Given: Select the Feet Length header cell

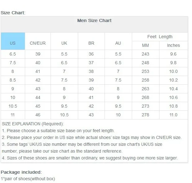Looking at the screenshot, I should (160, 37).
